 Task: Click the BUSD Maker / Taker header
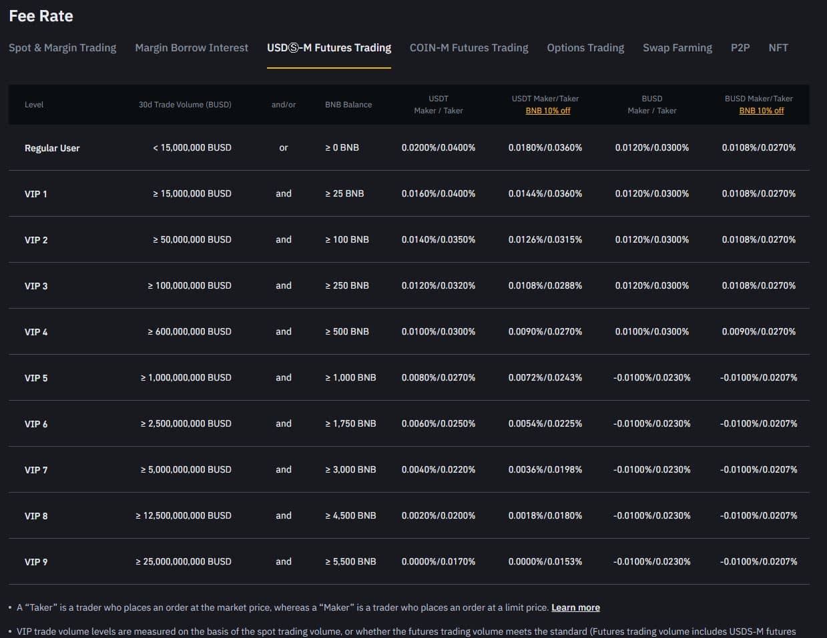pyautogui.click(x=652, y=105)
